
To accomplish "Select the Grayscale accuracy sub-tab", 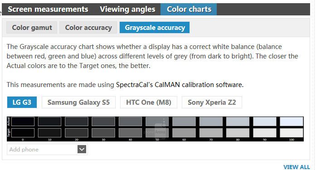I will click(x=155, y=28).
